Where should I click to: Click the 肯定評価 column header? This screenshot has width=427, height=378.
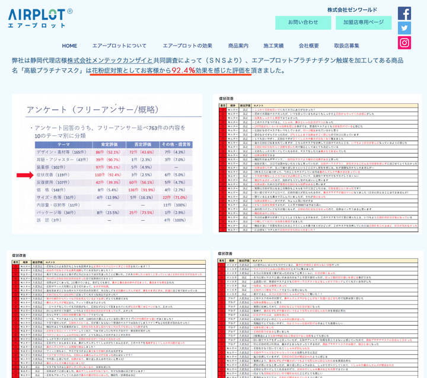point(109,144)
